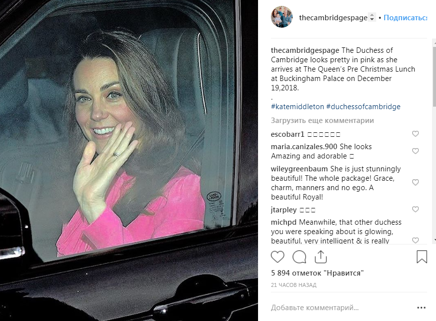This screenshot has height=321, width=436.
Task: Like maria.canizales.900's comment
Action: click(415, 151)
